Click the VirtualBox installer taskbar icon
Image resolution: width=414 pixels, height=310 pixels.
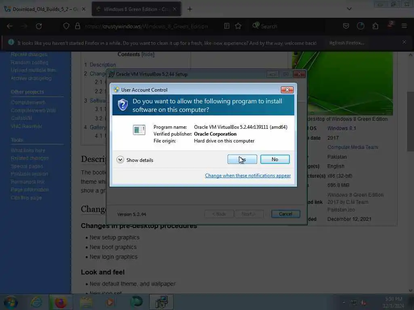(161, 302)
